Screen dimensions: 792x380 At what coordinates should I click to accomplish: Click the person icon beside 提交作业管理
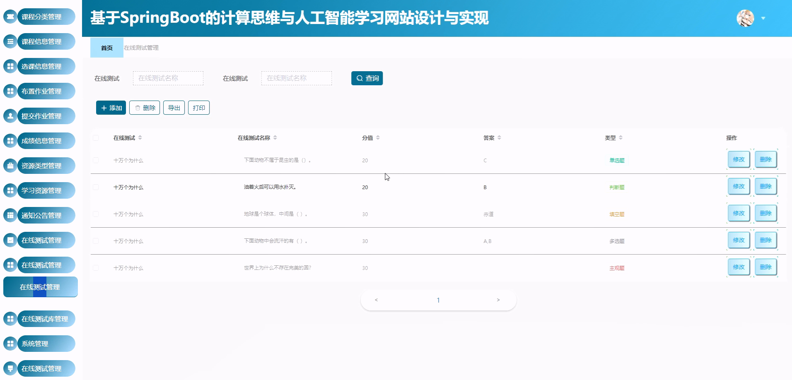(x=10, y=116)
